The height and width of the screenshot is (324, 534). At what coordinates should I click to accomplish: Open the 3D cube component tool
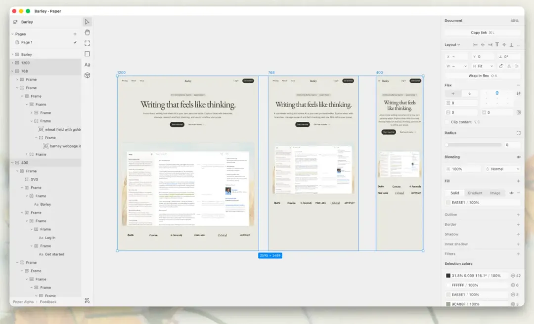87,75
